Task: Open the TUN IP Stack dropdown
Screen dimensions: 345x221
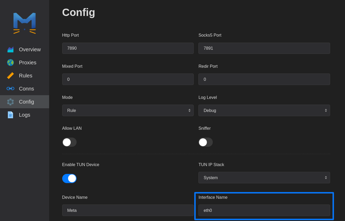Action: (x=264, y=178)
